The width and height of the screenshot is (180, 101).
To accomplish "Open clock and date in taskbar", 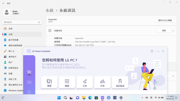I will [x=170, y=98].
